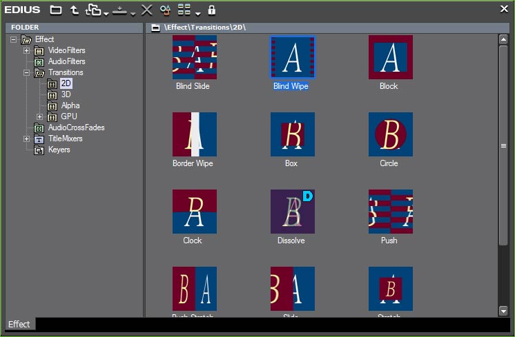Toggle the lock icon in toolbar
The height and width of the screenshot is (337, 515).
(212, 10)
